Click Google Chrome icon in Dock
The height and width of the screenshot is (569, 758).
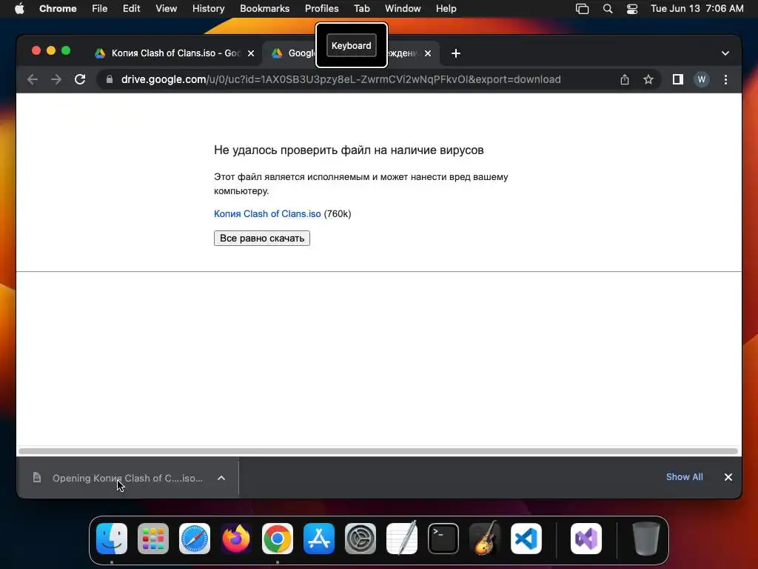coord(278,539)
